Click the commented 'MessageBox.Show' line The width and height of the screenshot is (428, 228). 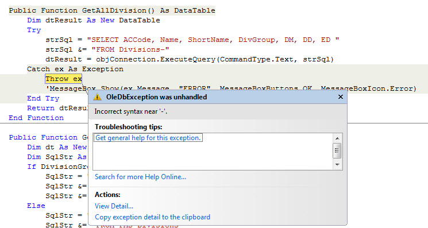(x=230, y=88)
